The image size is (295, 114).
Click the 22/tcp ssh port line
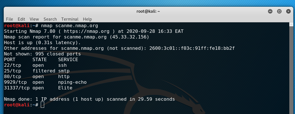coord(35,65)
